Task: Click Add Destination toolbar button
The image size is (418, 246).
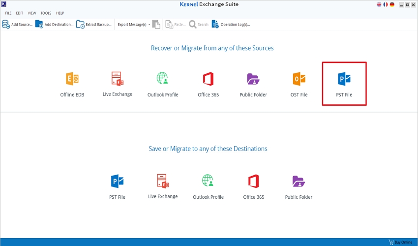Action: pos(55,24)
